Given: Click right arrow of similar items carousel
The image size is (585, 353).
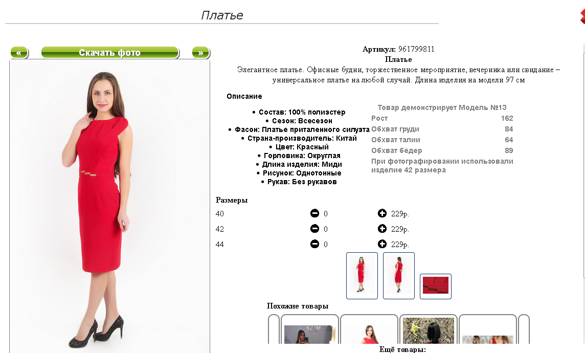Looking at the screenshot, I should pos(524,329).
